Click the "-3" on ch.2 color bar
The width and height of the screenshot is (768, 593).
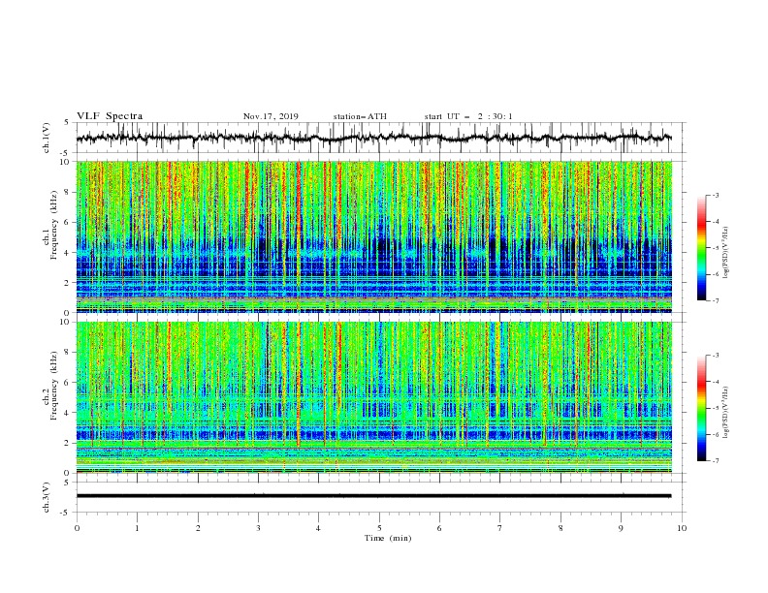[x=715, y=356]
